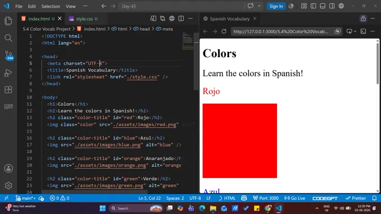The image size is (381, 214).
Task: Change indentation via Spaces: 2
Action: 175,198
